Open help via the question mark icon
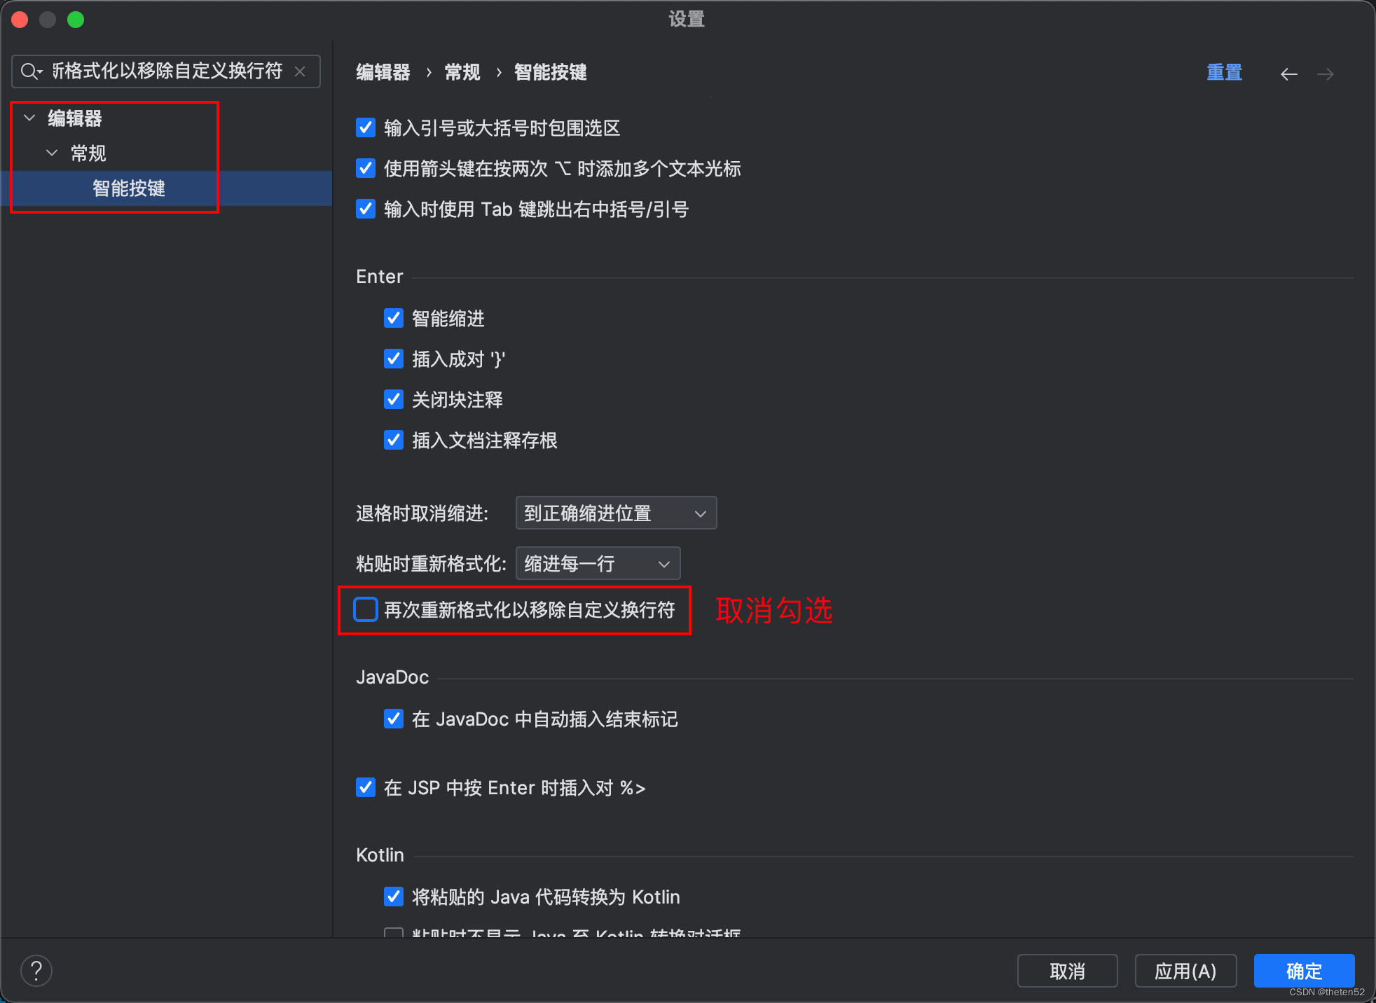The width and height of the screenshot is (1376, 1003). (x=36, y=971)
